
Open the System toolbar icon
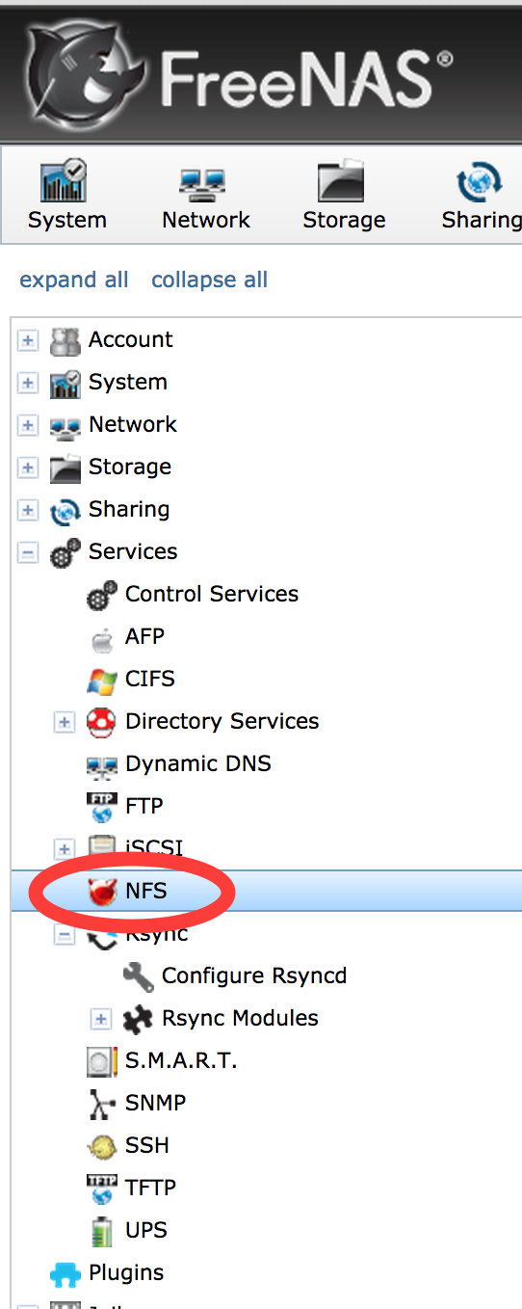point(65,182)
